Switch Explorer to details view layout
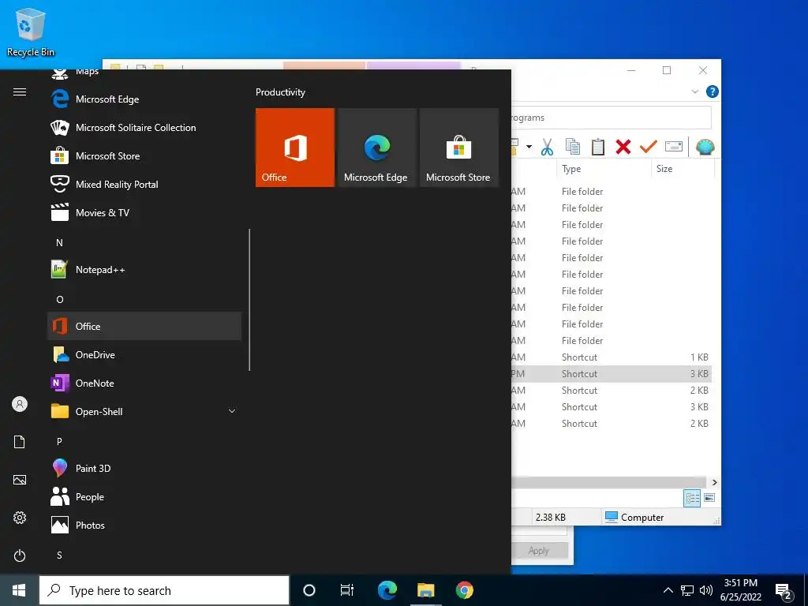This screenshot has height=606, width=808. 692,498
